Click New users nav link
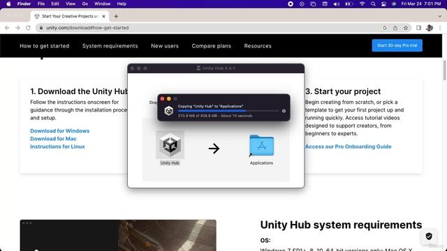Screen dimensions: 447x251 click(x=165, y=46)
